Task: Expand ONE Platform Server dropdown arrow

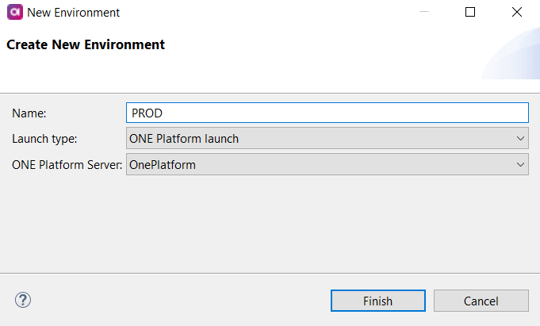Action: [x=520, y=165]
